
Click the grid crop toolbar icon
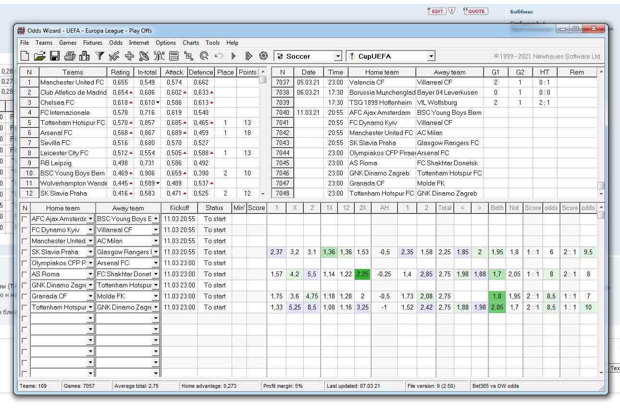point(189,56)
